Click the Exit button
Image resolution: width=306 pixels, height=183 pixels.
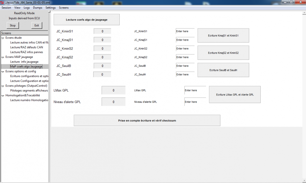36,25
